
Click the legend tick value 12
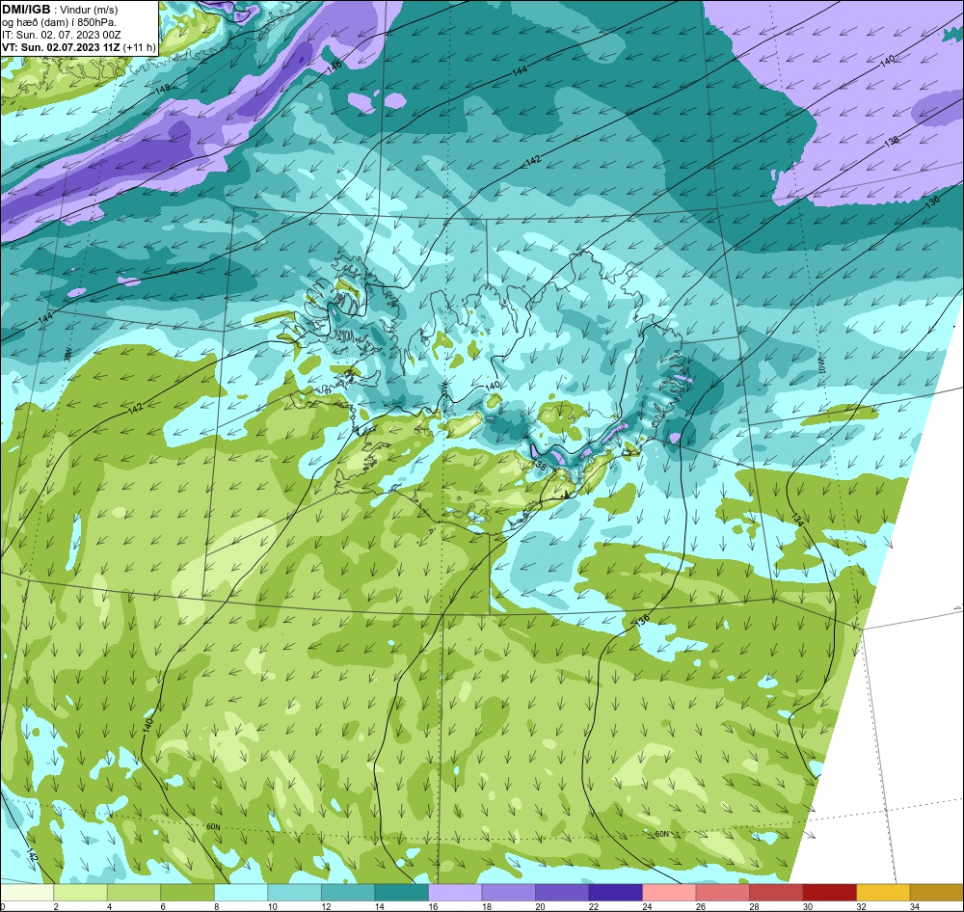coord(326,906)
